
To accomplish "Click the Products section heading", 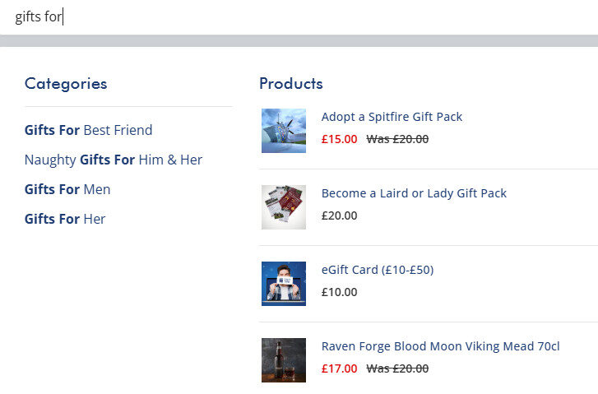I will coord(291,83).
